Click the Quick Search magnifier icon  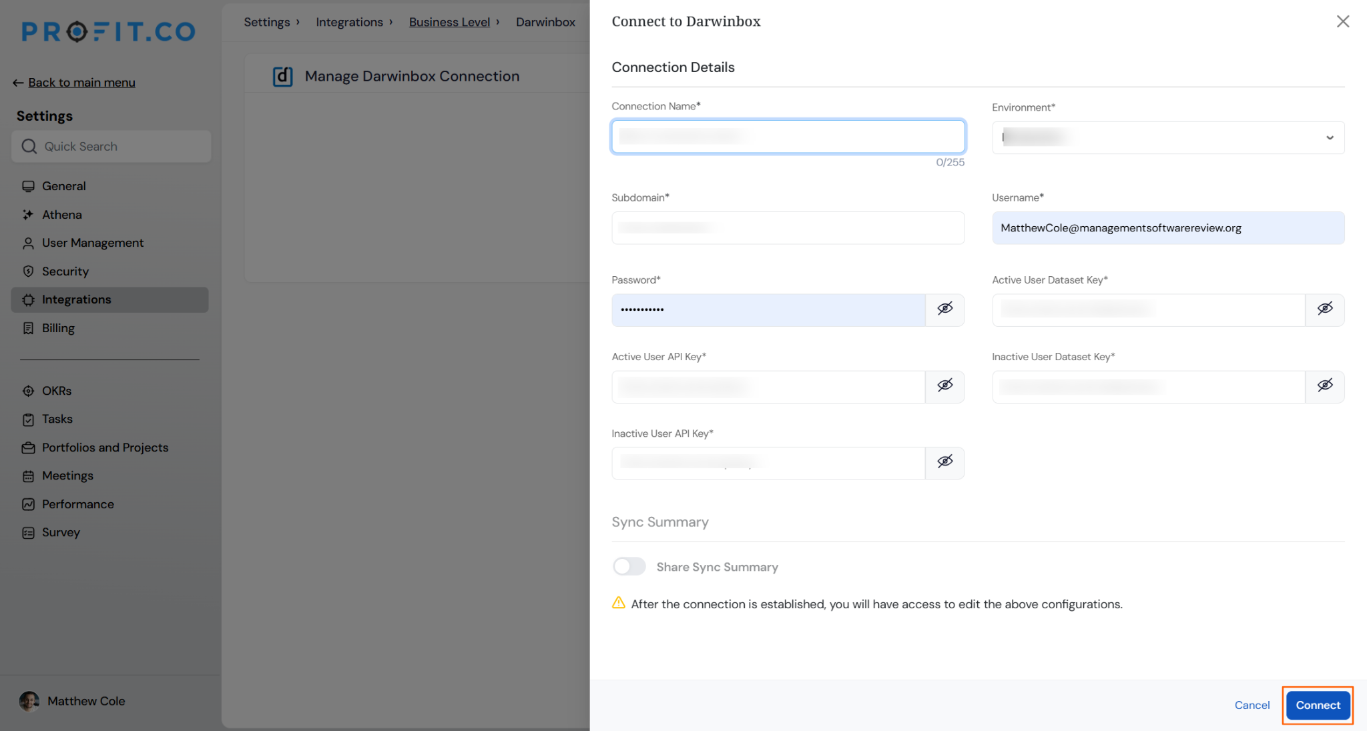click(x=29, y=146)
